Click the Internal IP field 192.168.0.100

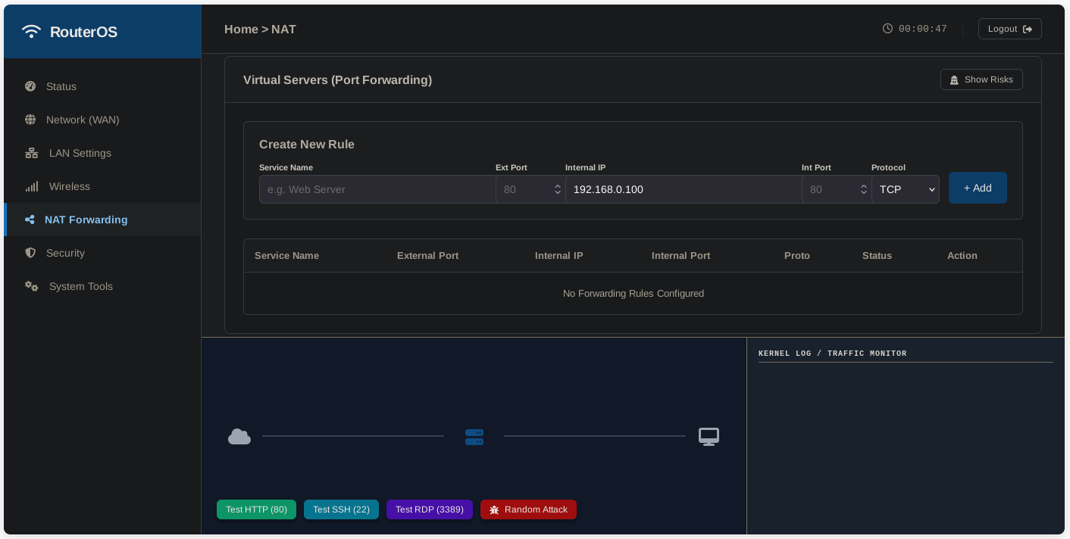pos(684,189)
